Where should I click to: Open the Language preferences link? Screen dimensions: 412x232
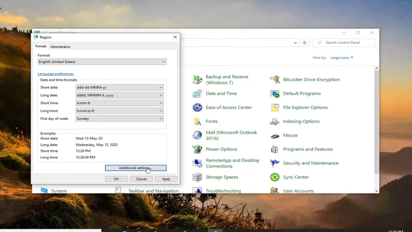coord(55,74)
